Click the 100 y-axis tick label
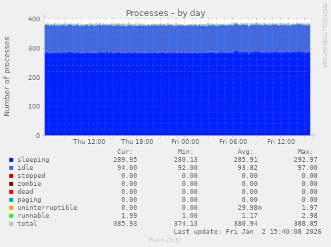331x247 pixels. (x=34, y=107)
